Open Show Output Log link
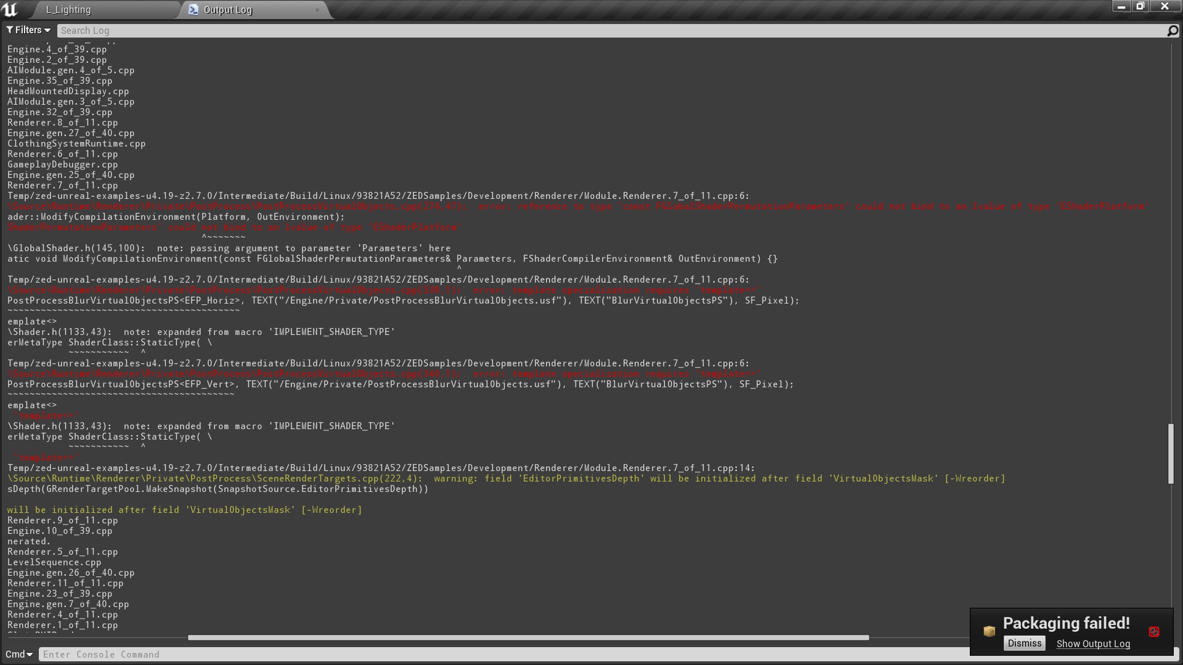Screen dimensions: 1183x665 (x=1092, y=643)
